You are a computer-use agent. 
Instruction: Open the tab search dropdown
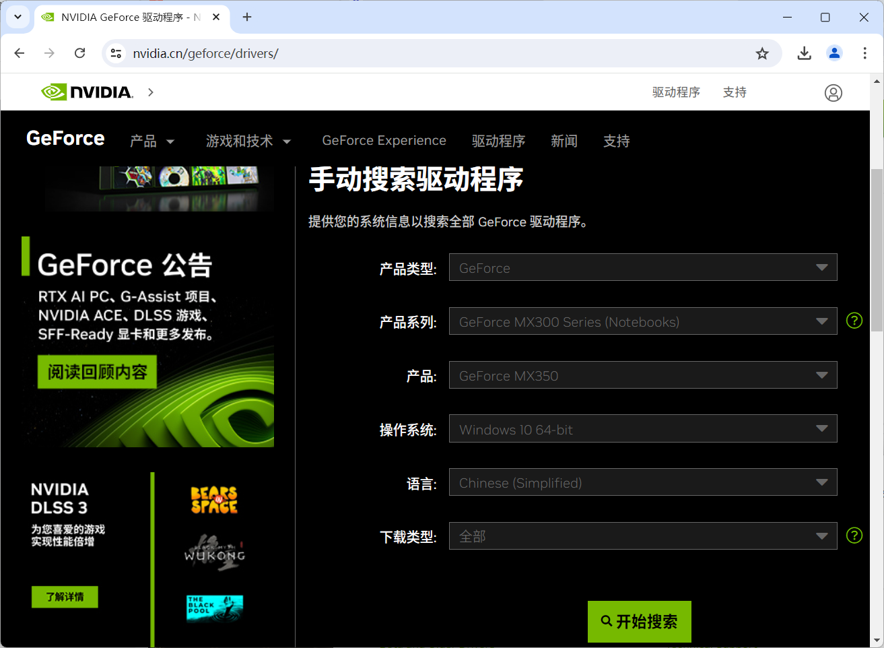[x=18, y=17]
